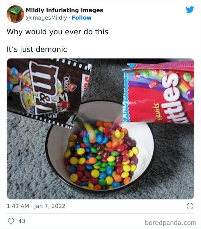
Task: Click the "Why would you ever do this" text
Action: 57,32
